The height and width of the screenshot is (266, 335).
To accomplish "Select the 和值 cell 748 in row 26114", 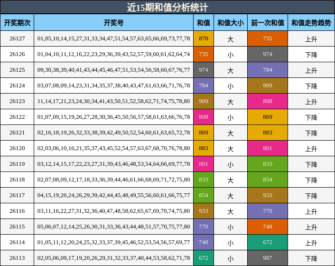I will (x=204, y=242).
